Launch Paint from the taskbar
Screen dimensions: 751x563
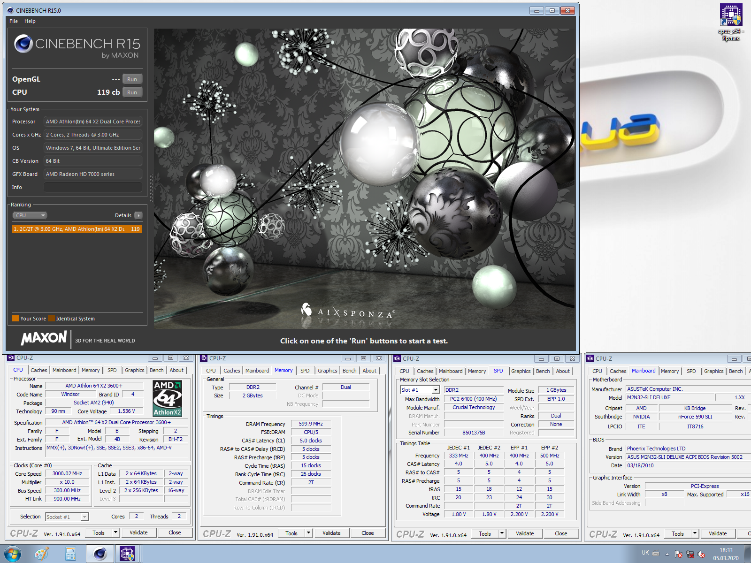(42, 554)
